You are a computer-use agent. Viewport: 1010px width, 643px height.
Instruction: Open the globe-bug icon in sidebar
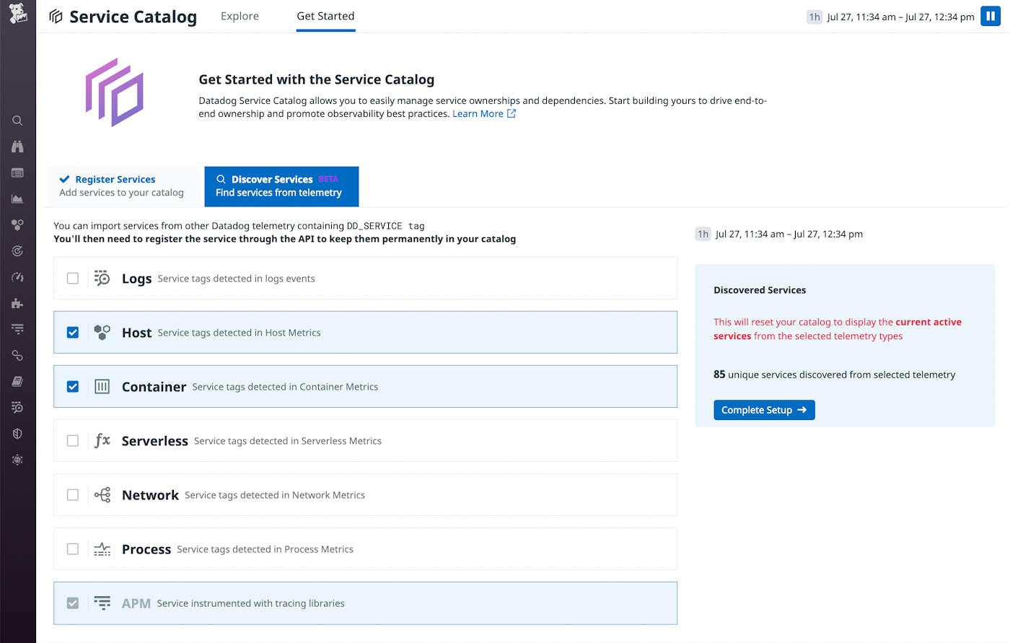pyautogui.click(x=17, y=460)
